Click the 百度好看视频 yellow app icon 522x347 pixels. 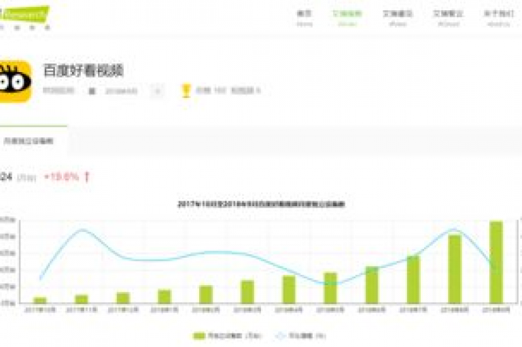(15, 82)
